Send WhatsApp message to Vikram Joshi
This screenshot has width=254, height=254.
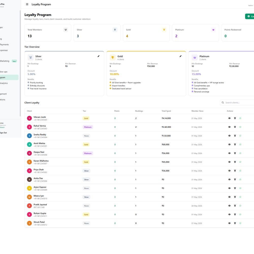240,118
